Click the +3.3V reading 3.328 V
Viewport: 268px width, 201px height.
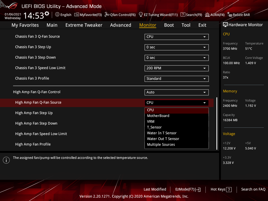pyautogui.click(x=228, y=163)
